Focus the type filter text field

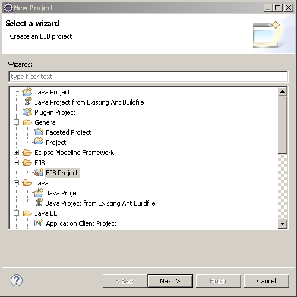tap(148, 77)
